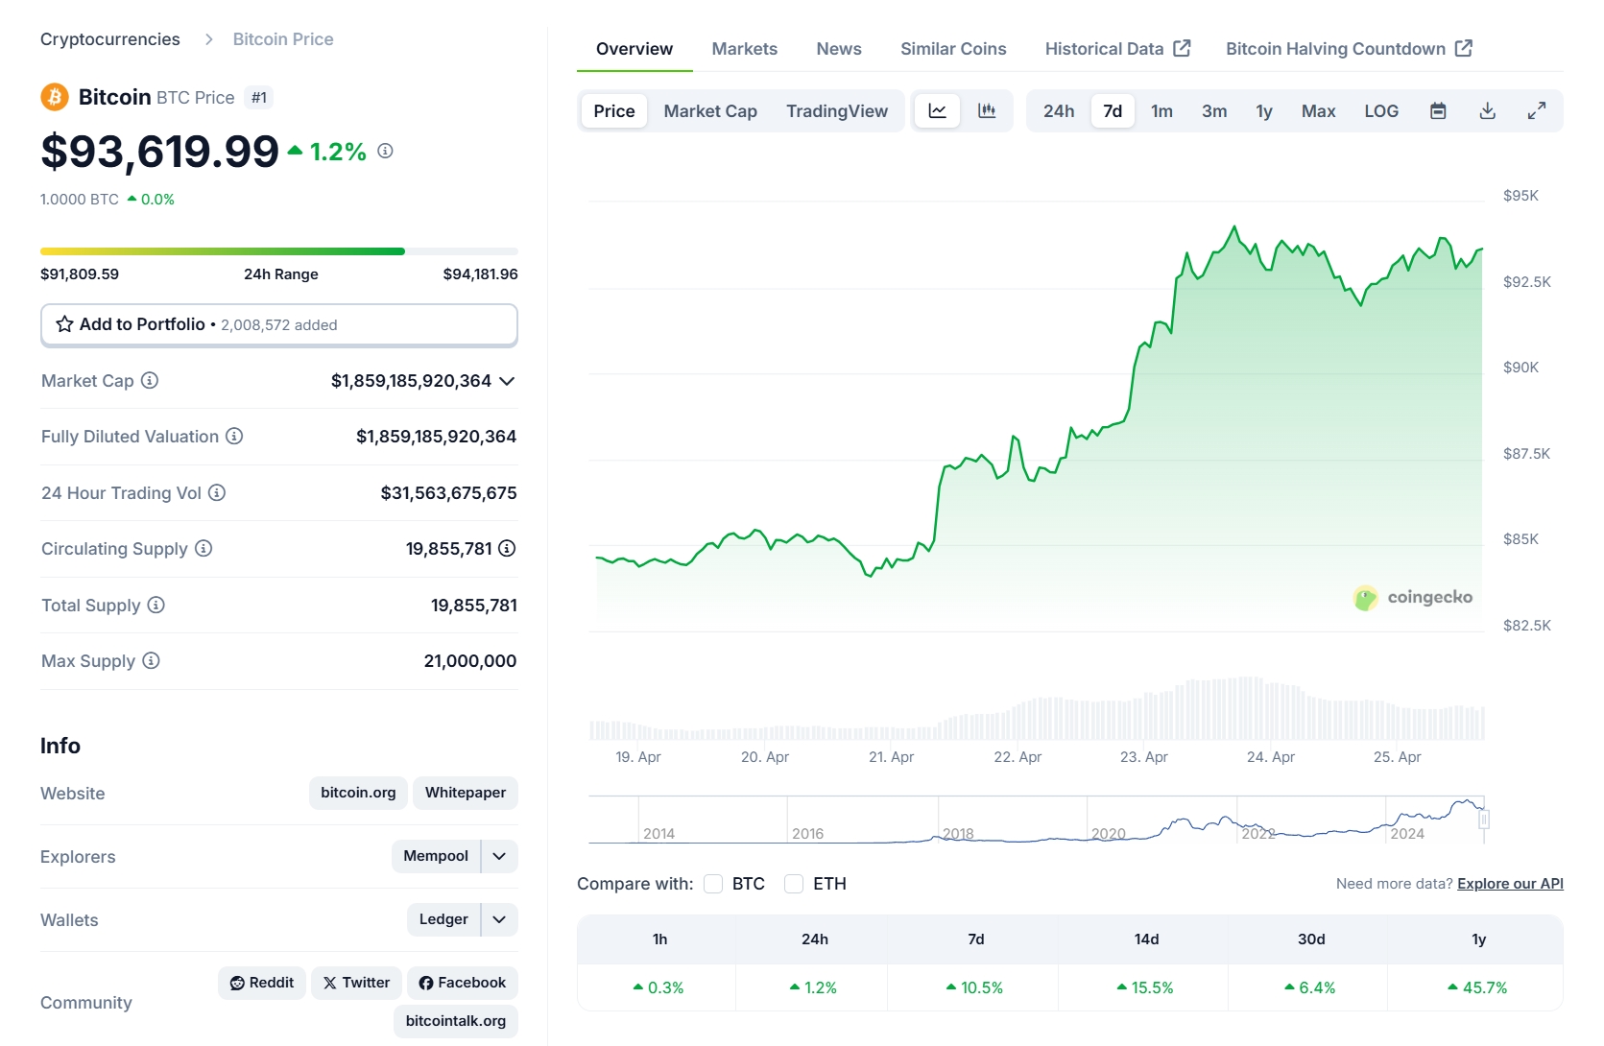
Task: Set chart range to 3m
Action: tap(1214, 111)
